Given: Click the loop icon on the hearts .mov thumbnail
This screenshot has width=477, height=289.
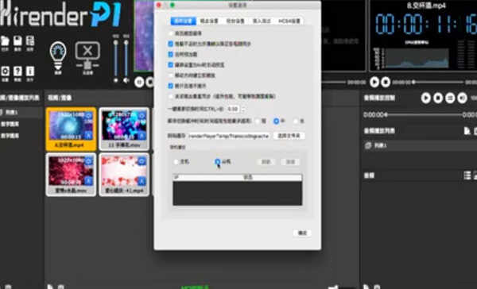Looking at the screenshot, I should click(x=142, y=115).
